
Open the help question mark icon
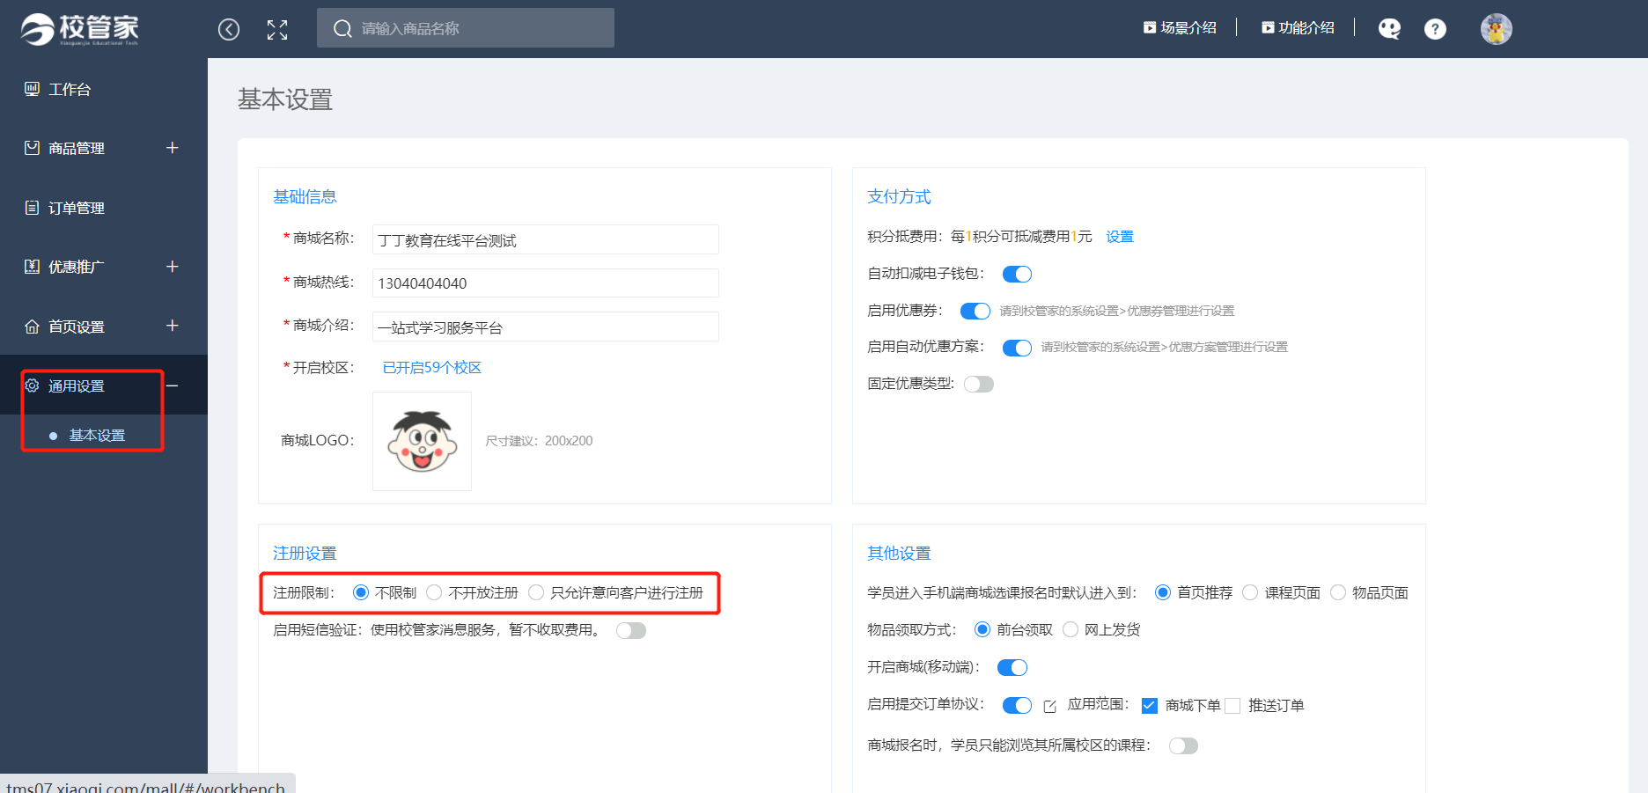1435,29
